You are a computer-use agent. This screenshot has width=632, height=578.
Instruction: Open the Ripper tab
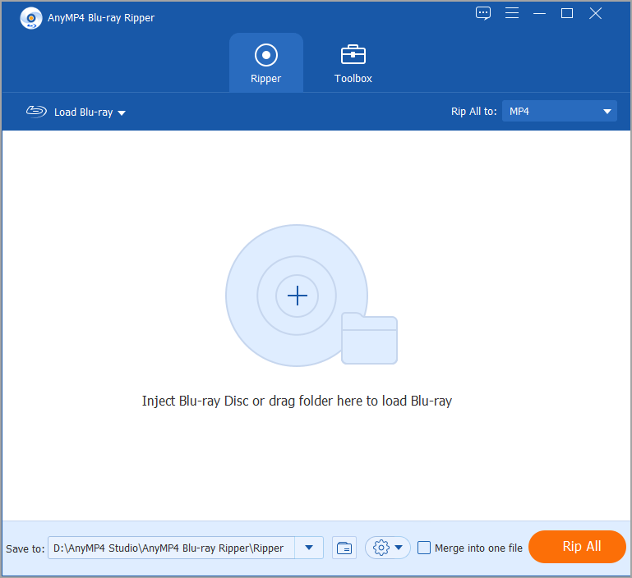click(266, 63)
